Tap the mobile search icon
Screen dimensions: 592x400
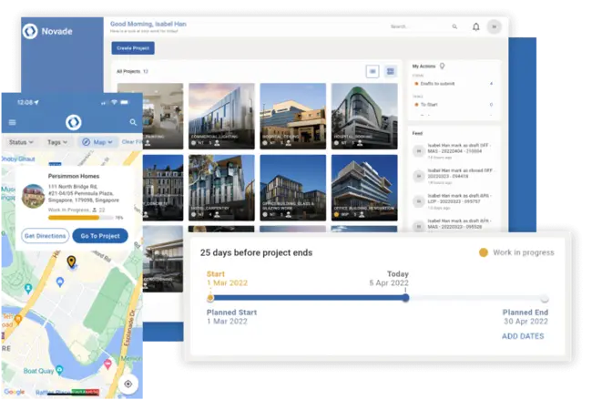(133, 122)
